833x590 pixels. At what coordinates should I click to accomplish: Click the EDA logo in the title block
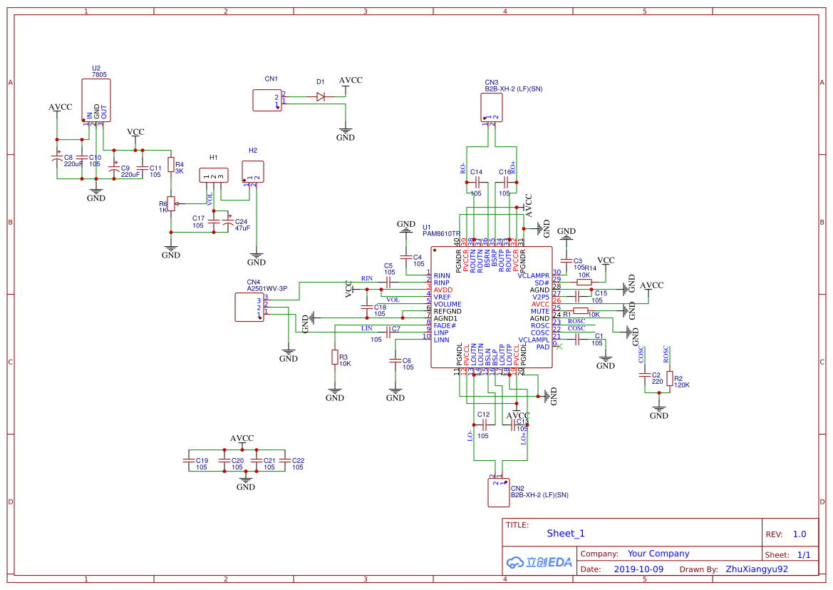coord(539,561)
